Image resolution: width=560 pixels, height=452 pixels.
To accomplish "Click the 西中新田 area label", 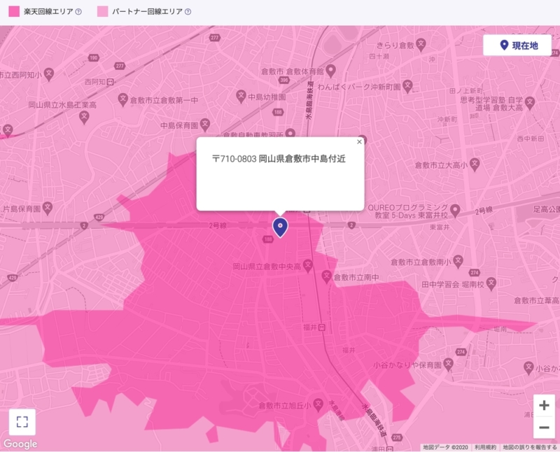I will tap(531, 139).
